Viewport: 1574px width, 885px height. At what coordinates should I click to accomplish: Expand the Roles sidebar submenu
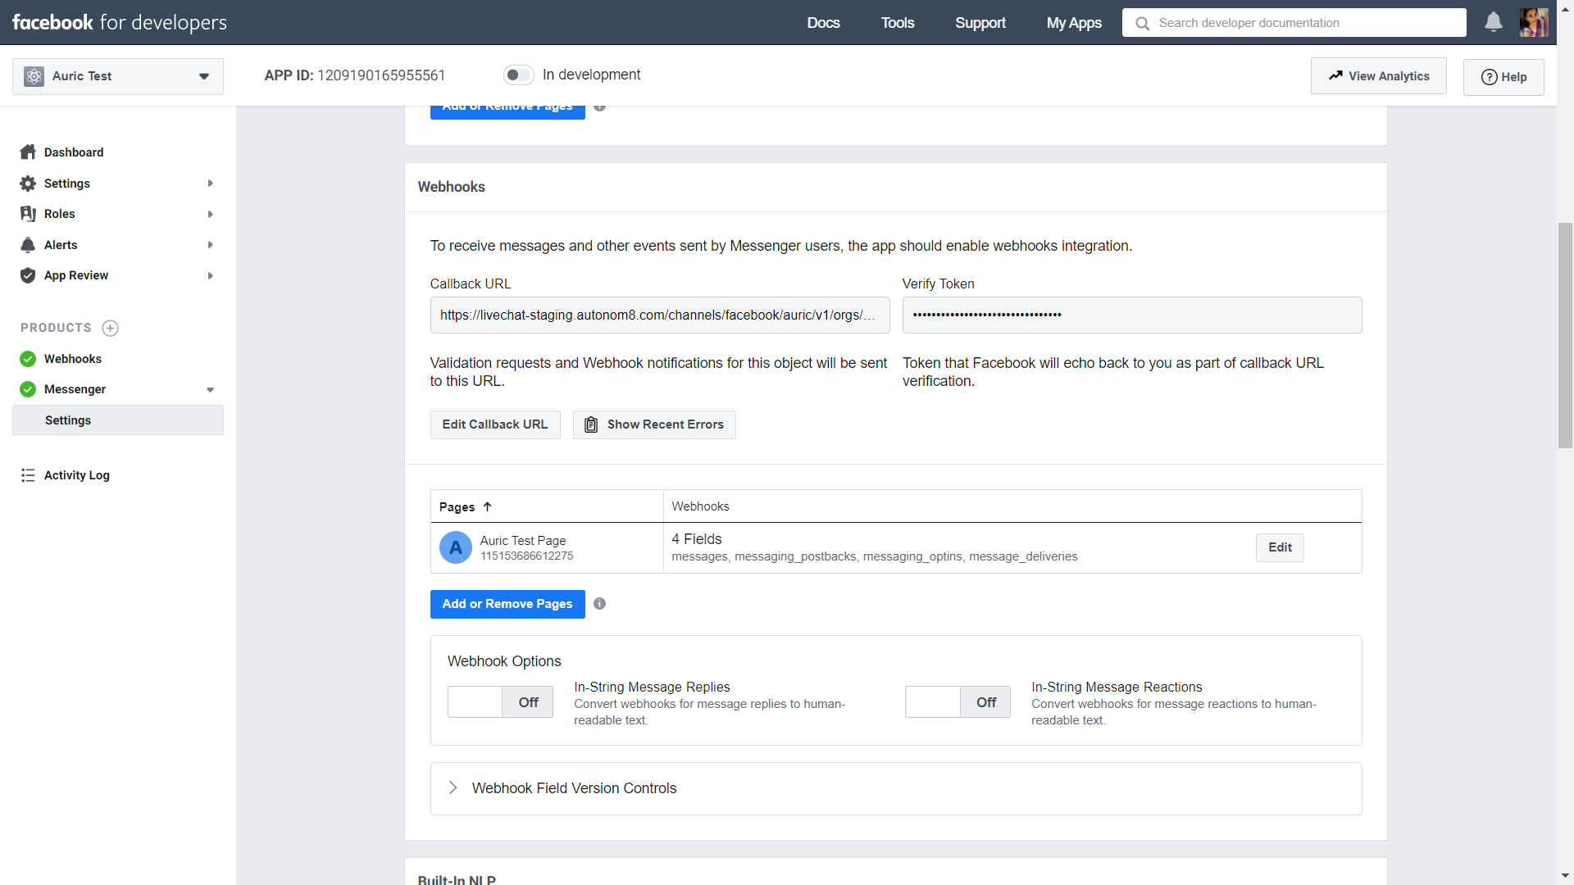click(211, 214)
